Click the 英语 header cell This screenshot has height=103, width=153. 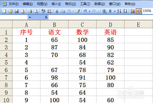point(110,32)
